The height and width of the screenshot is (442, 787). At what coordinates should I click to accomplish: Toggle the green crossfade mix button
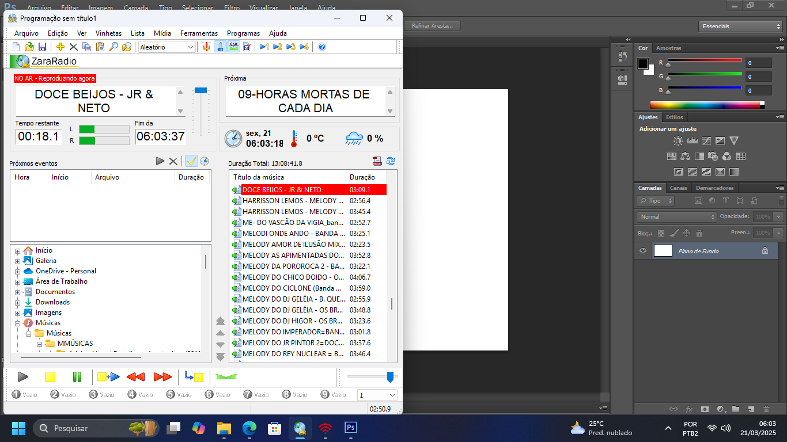pyautogui.click(x=226, y=377)
